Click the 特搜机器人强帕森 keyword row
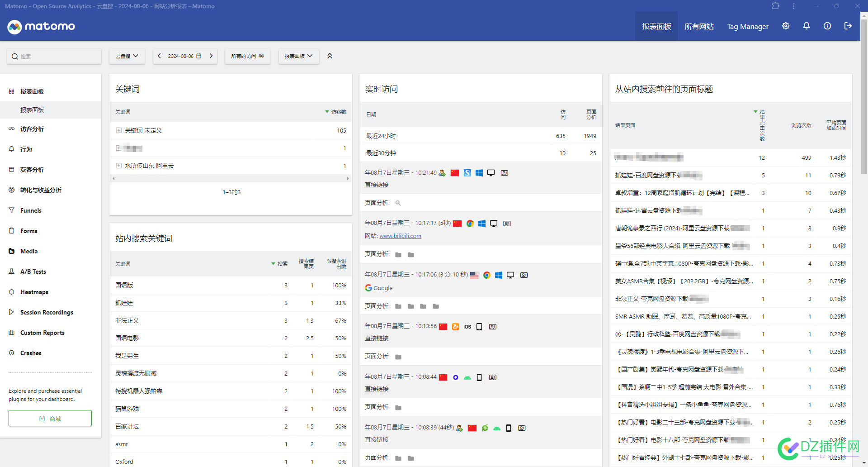868x467 pixels. 231,391
